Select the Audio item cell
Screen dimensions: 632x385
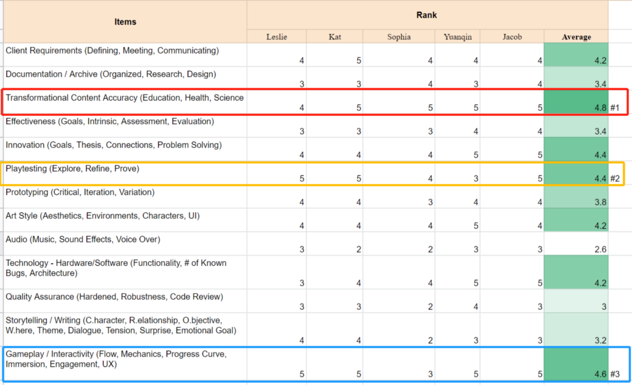point(125,244)
